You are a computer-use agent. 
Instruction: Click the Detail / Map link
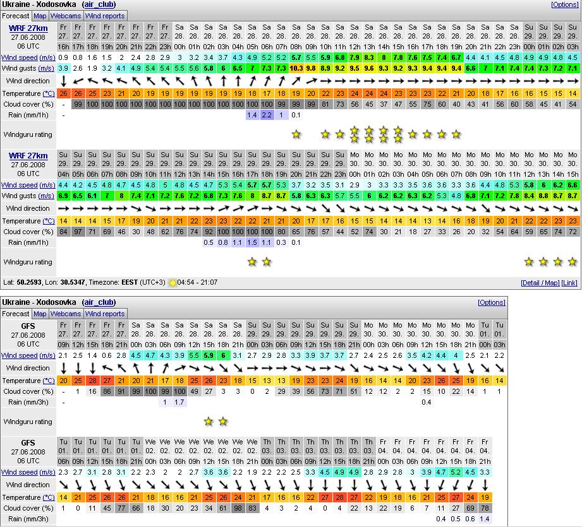pyautogui.click(x=540, y=283)
